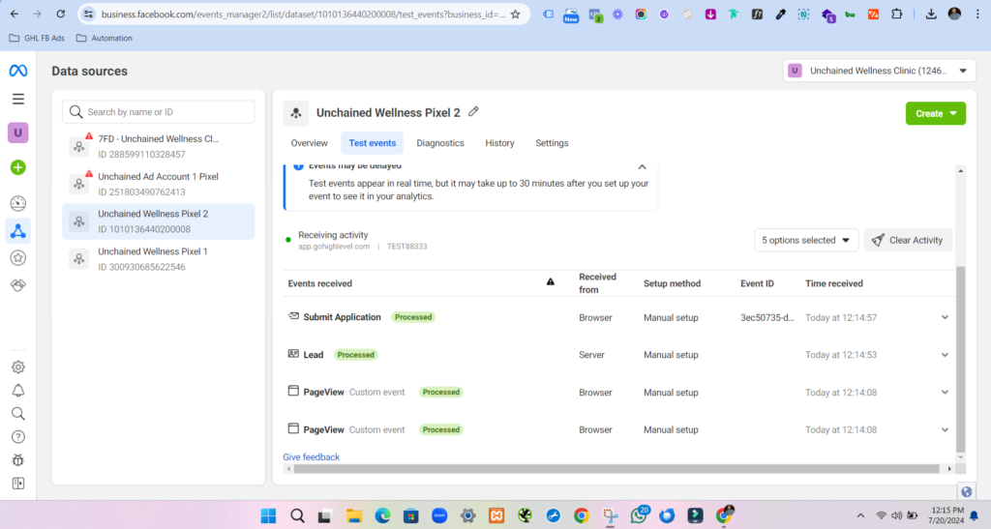Select the Test events tab
The image size is (991, 529).
click(373, 143)
